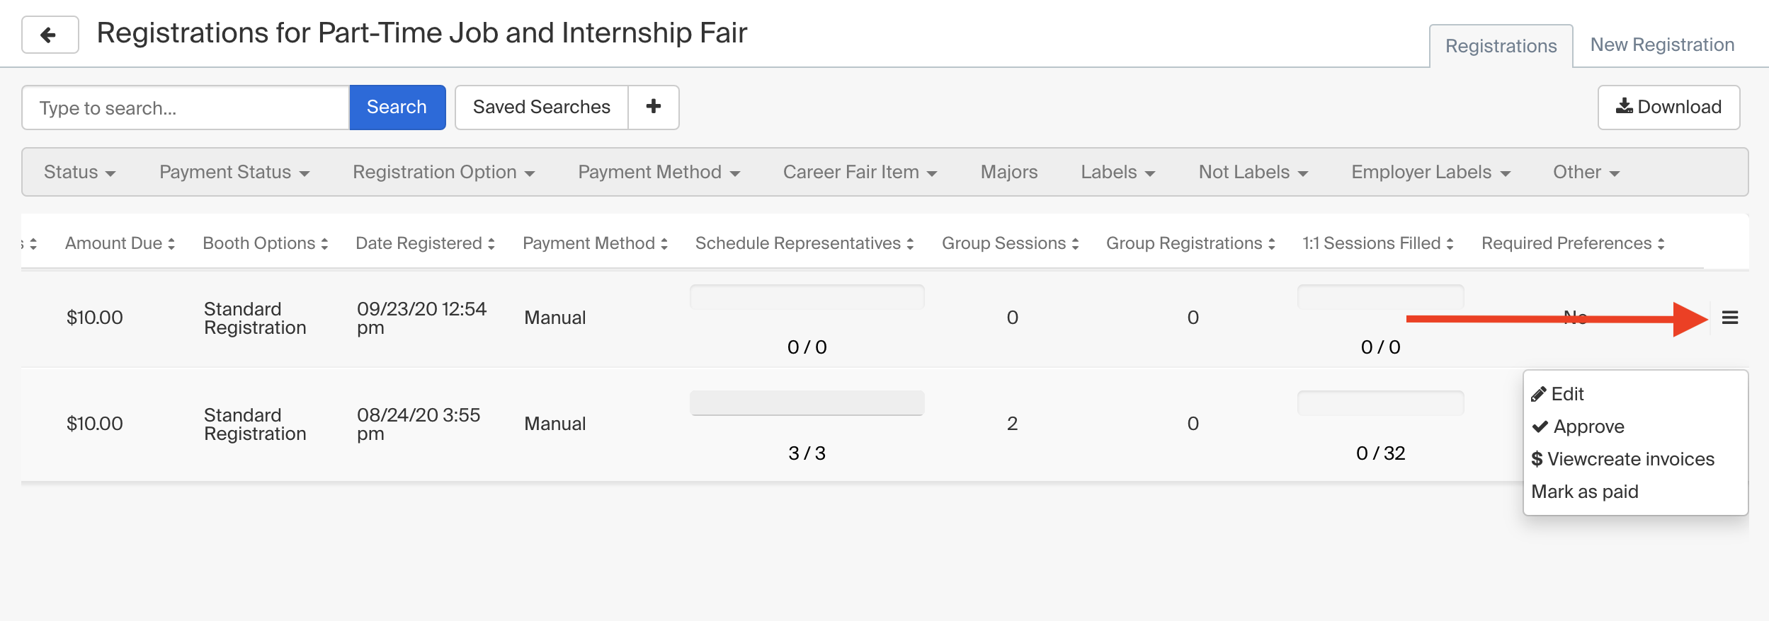
Task: Expand the Career Fair Item filter
Action: (x=860, y=172)
